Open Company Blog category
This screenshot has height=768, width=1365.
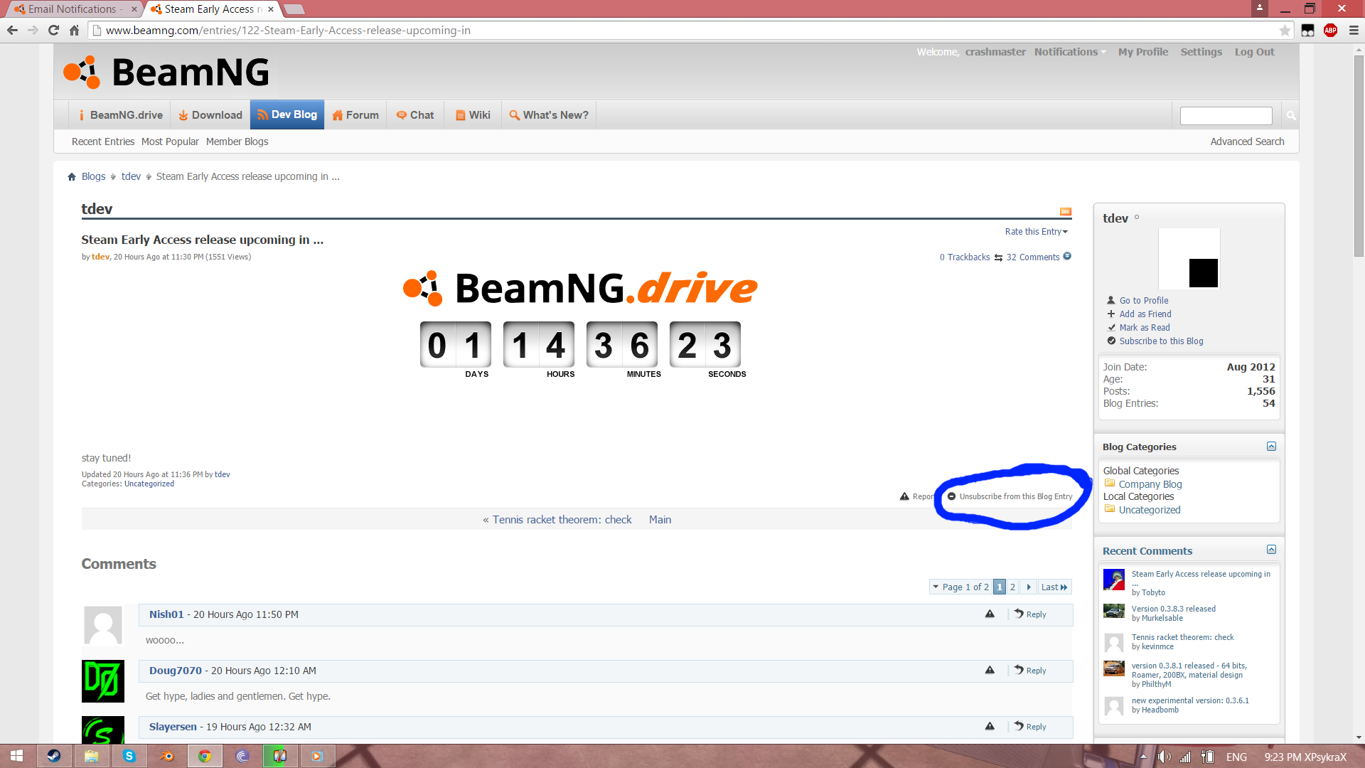click(1150, 484)
